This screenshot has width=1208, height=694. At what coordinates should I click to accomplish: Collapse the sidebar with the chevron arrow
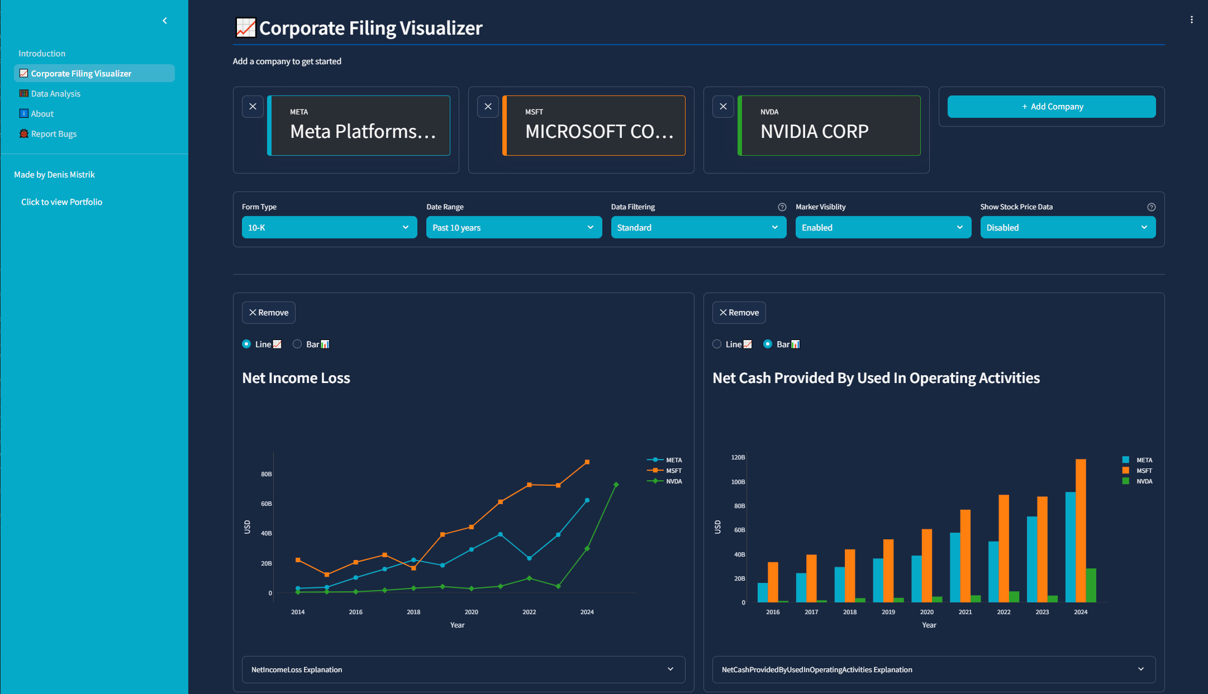(165, 21)
